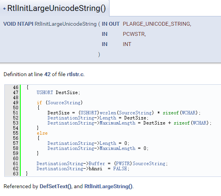Click the WCHAR link on line 51
The image size is (221, 196).
189,113
